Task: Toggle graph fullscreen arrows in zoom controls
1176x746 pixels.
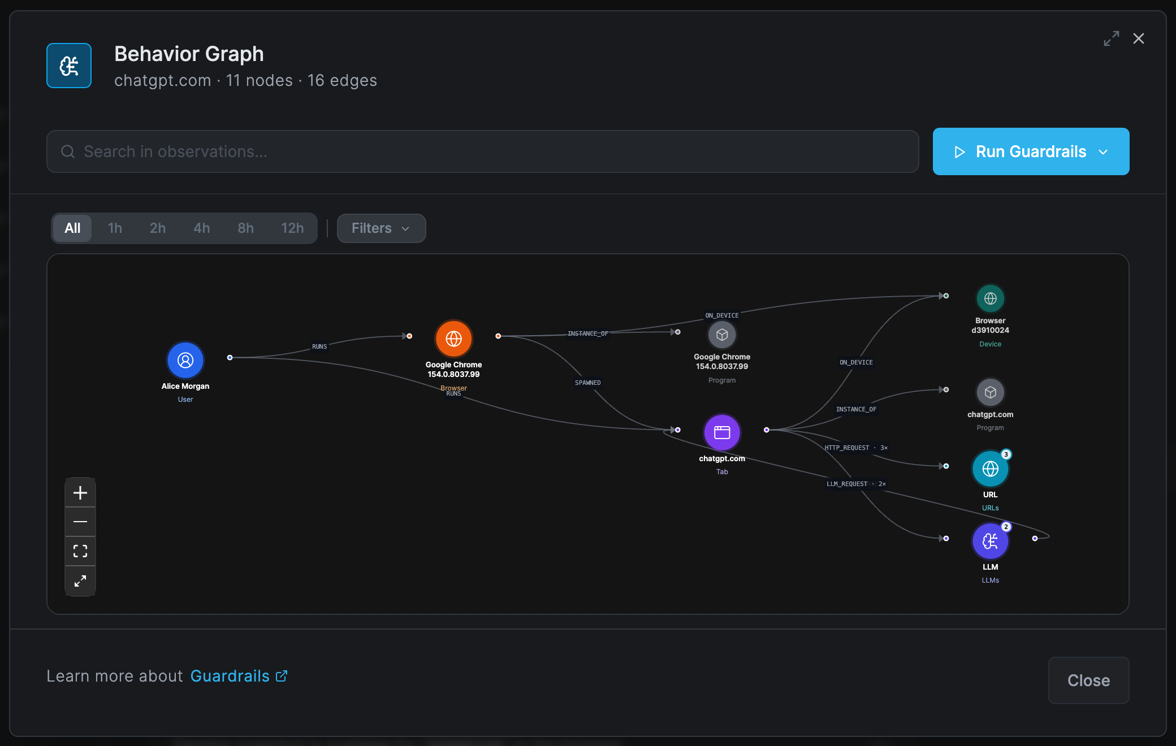Action: [x=80, y=580]
